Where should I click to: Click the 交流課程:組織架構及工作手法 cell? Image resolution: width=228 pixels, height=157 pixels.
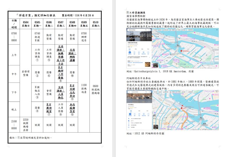click(x=61, y=55)
